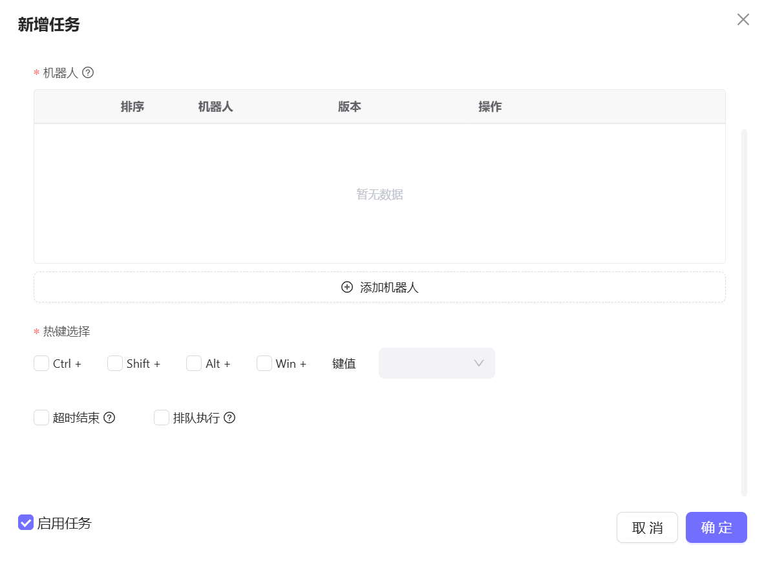764x561 pixels.
Task: Click the 取消 cancel button
Action: [x=647, y=527]
